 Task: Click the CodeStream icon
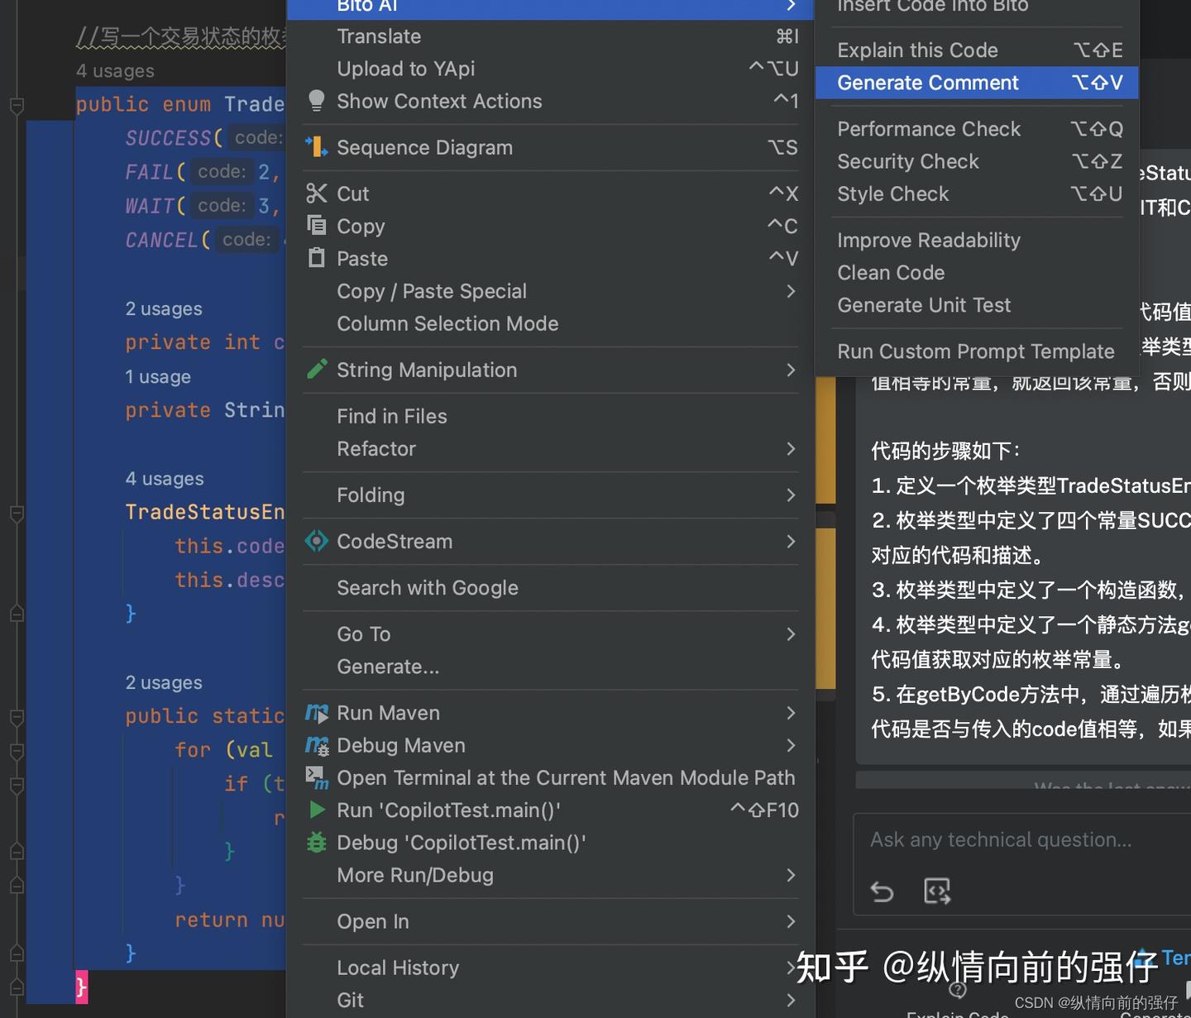317,541
